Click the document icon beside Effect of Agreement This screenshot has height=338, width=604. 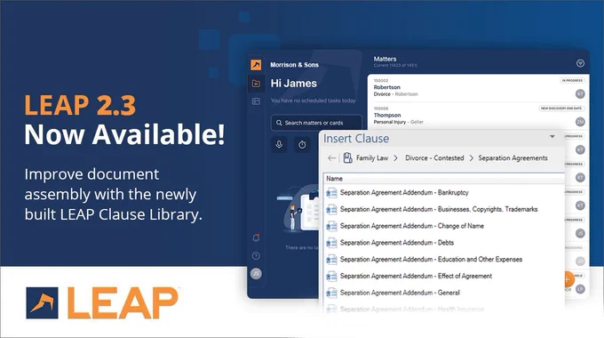pyautogui.click(x=331, y=277)
